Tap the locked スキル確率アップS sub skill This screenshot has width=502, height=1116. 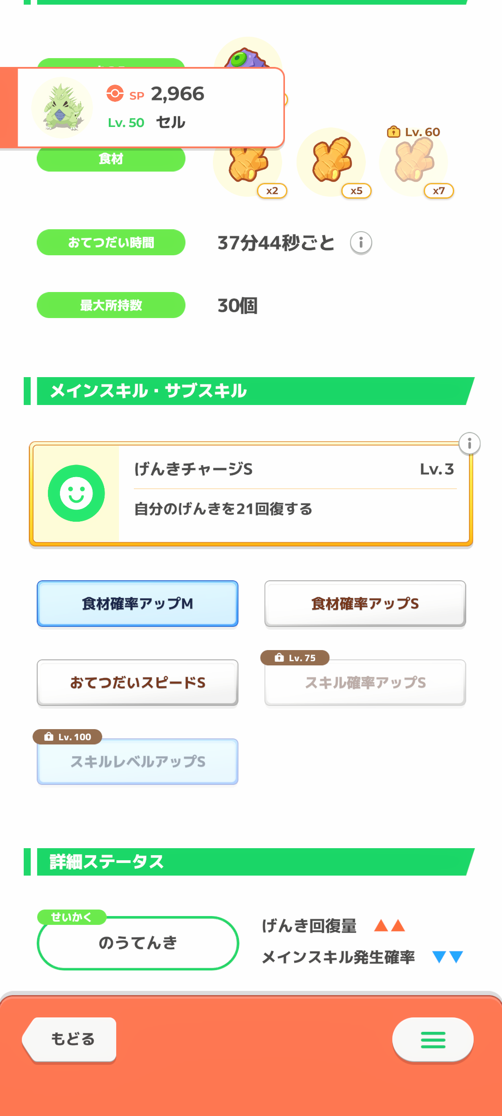[x=365, y=683]
